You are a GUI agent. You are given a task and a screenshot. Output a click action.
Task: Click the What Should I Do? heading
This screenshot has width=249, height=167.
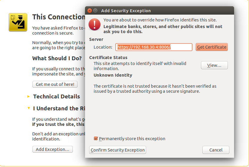pyautogui.click(x=57, y=58)
